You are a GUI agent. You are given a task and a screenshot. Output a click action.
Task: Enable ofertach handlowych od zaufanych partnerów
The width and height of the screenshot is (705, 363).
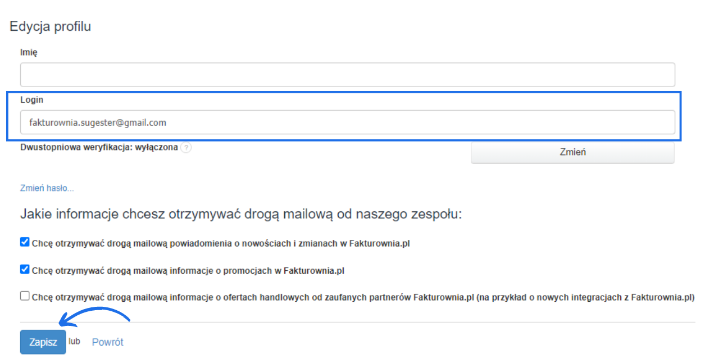tap(24, 295)
